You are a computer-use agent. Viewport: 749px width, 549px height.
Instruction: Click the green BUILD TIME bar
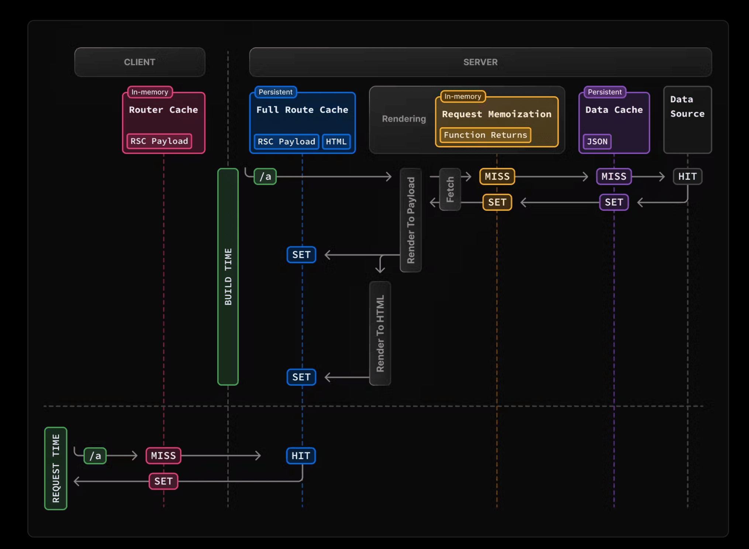tap(228, 277)
